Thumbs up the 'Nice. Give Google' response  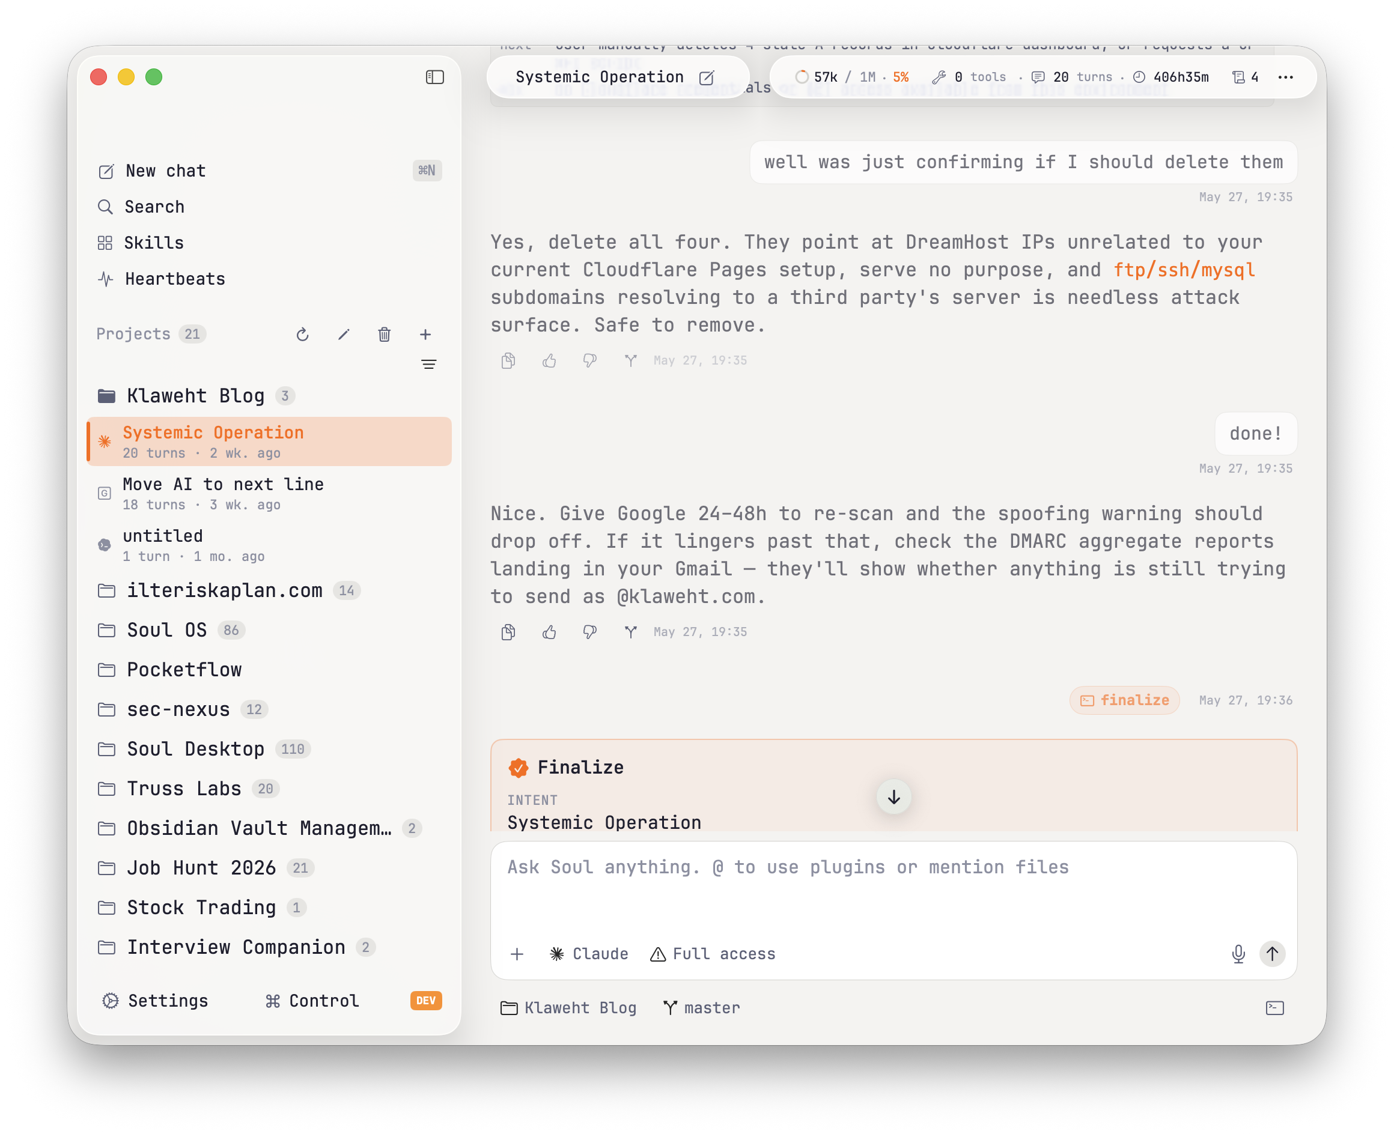tap(549, 632)
